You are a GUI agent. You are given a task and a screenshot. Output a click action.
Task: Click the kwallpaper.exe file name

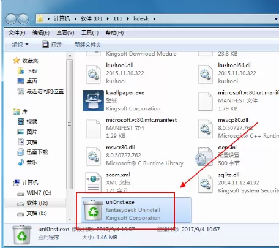point(125,93)
